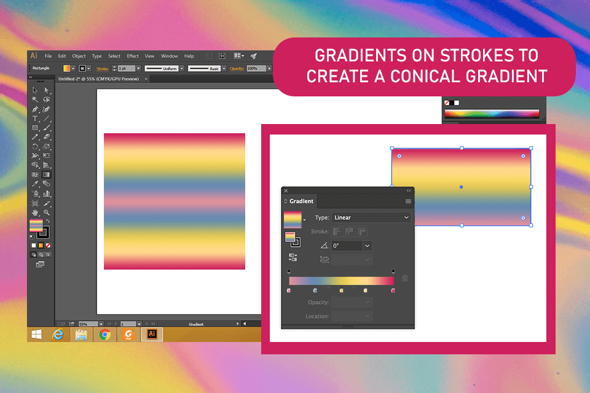Image resolution: width=590 pixels, height=393 pixels.
Task: Apply gradient across stroke option
Action: (362, 232)
